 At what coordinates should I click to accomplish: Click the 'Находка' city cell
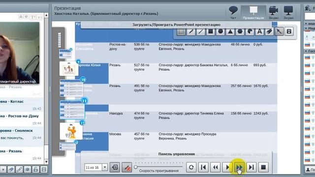pos(116,114)
